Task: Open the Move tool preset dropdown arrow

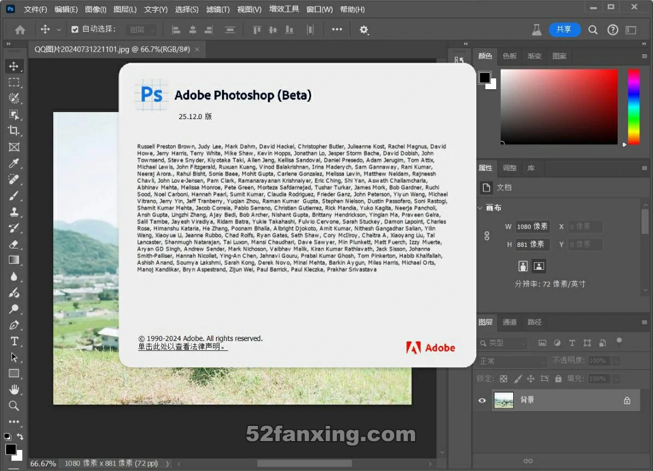Action: [59, 30]
